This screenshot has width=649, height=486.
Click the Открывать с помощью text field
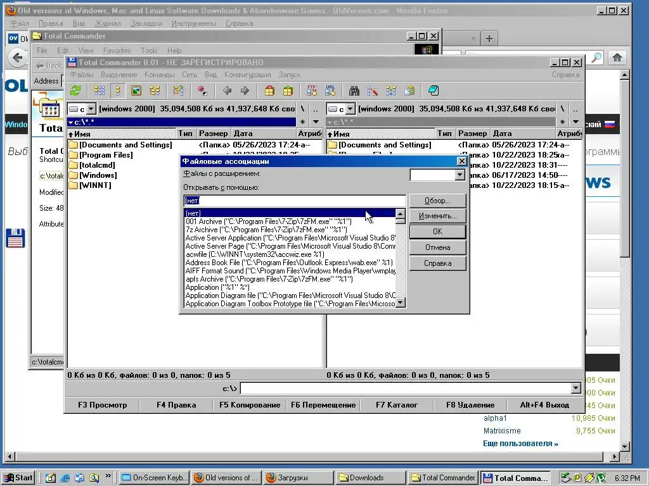(x=294, y=201)
